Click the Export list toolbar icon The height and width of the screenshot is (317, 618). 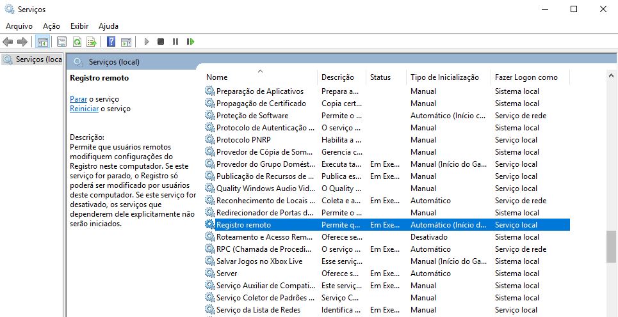point(92,42)
